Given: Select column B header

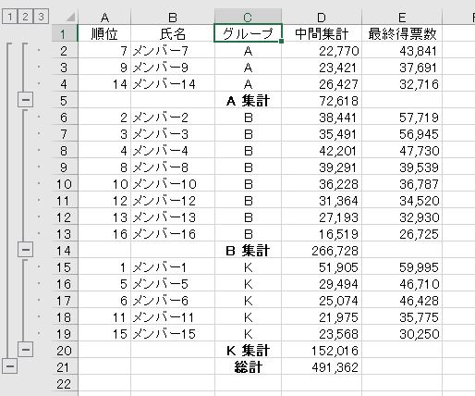Looking at the screenshot, I should 173,17.
